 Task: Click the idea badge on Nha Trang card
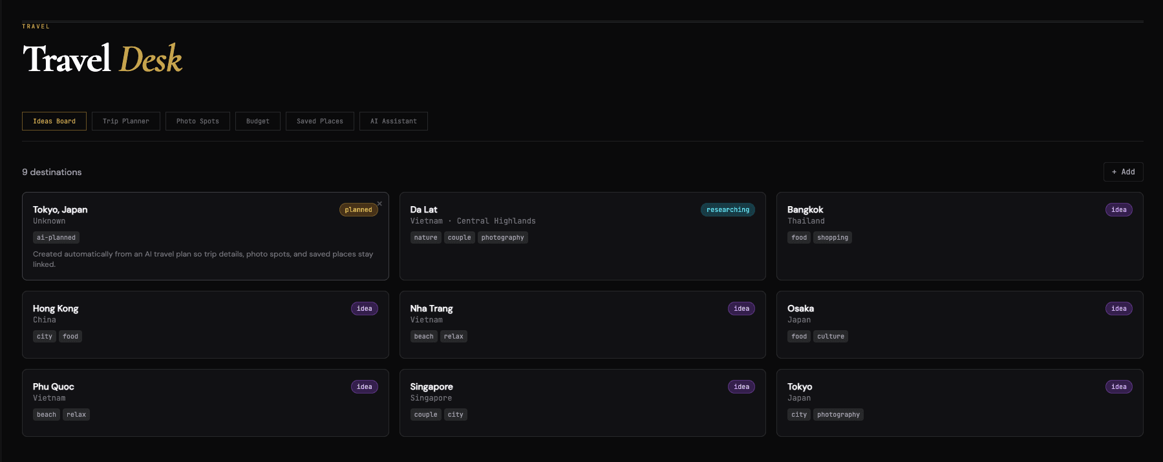coord(742,308)
